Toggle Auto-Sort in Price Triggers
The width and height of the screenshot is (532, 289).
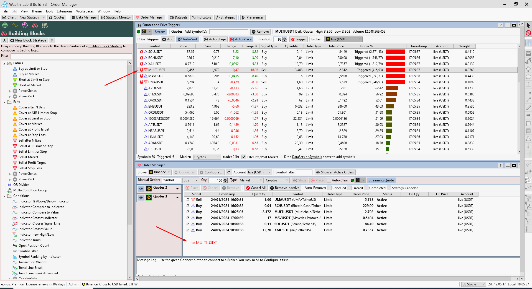[x=187, y=39]
